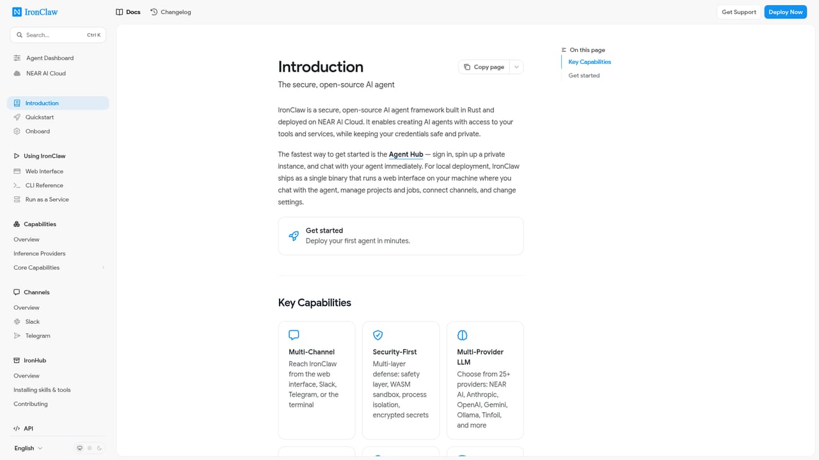Screen dimensions: 819x460
Task: Click the Deploy Now button
Action: coord(786,12)
